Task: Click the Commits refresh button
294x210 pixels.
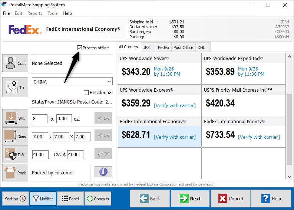Action: point(98,198)
